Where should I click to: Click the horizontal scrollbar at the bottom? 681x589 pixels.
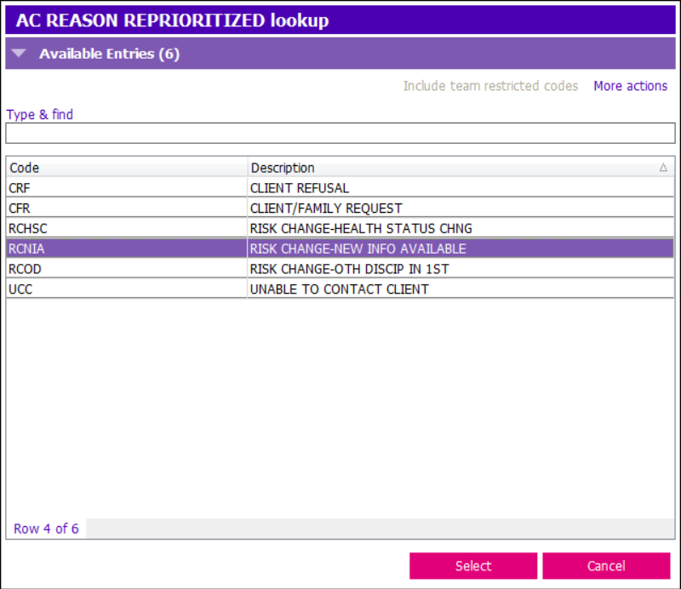point(375,529)
